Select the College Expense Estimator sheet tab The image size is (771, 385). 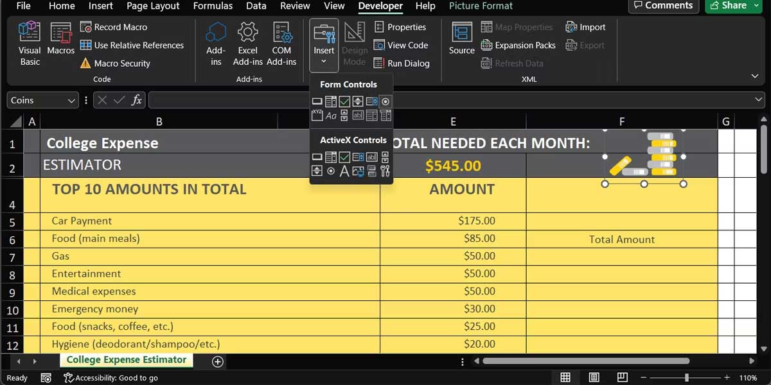(126, 360)
